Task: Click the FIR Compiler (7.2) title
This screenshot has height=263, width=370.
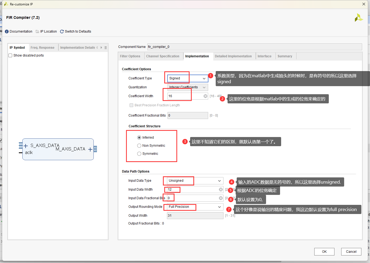Action: click(23, 17)
